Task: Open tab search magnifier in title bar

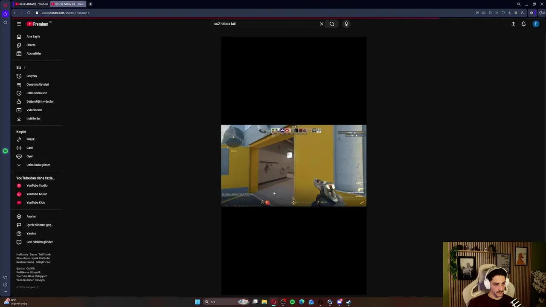Action: coord(519,4)
